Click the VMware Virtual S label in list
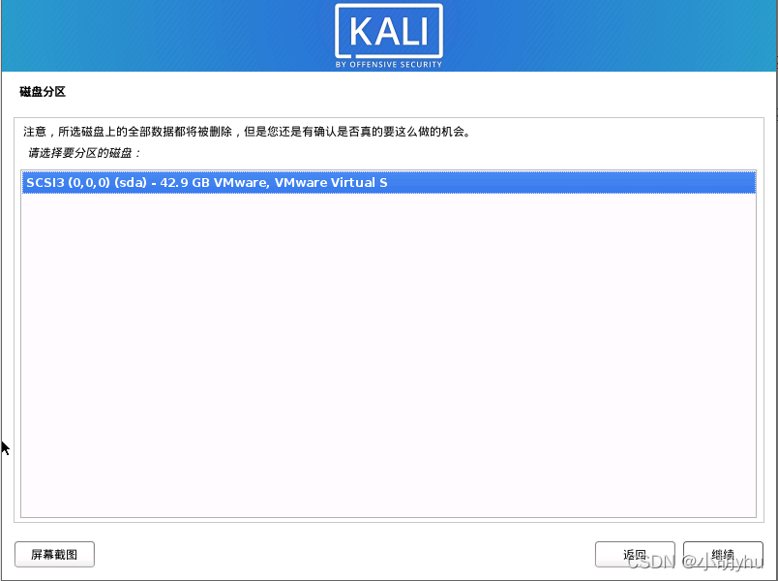The image size is (778, 581). (x=330, y=182)
